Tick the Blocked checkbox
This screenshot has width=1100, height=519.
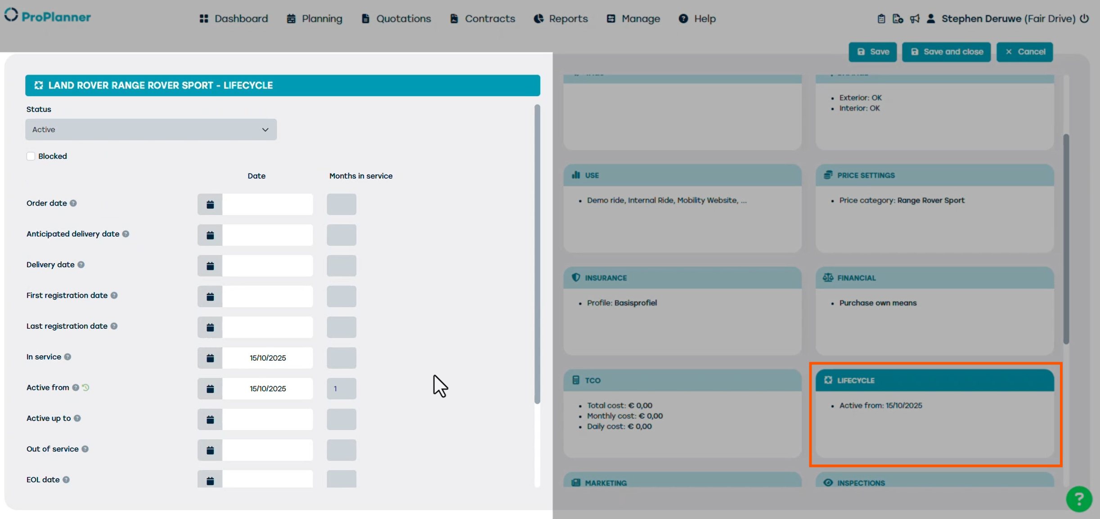pyautogui.click(x=31, y=156)
